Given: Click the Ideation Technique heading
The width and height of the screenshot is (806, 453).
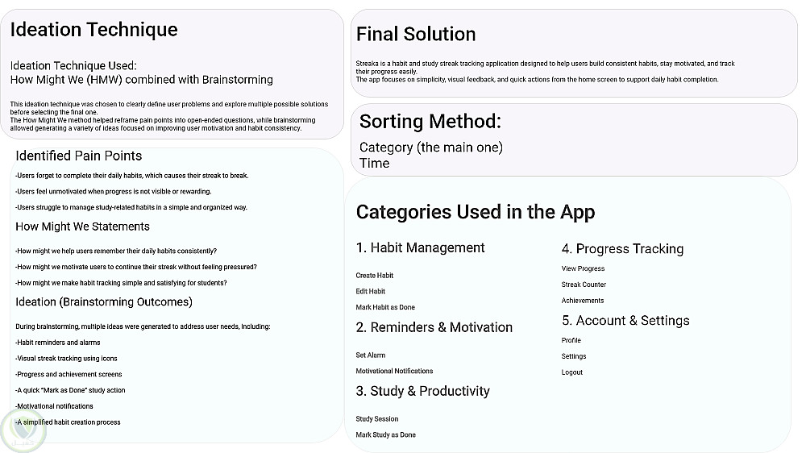Looking at the screenshot, I should pyautogui.click(x=93, y=30).
